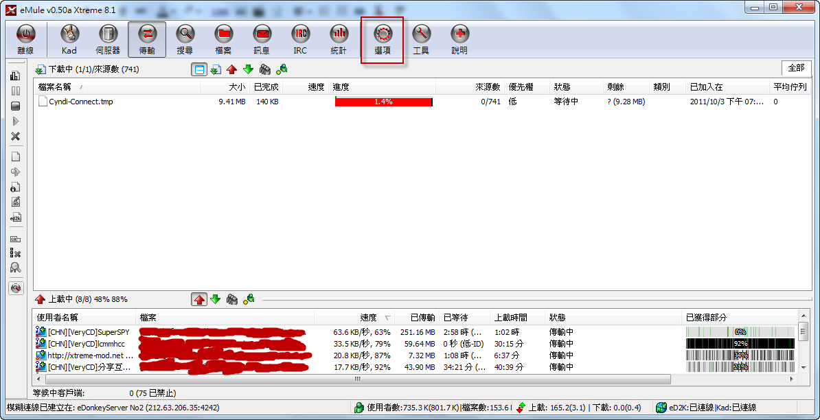Sort downloads by 大小 column
The width and height of the screenshot is (820, 420).
pos(225,86)
